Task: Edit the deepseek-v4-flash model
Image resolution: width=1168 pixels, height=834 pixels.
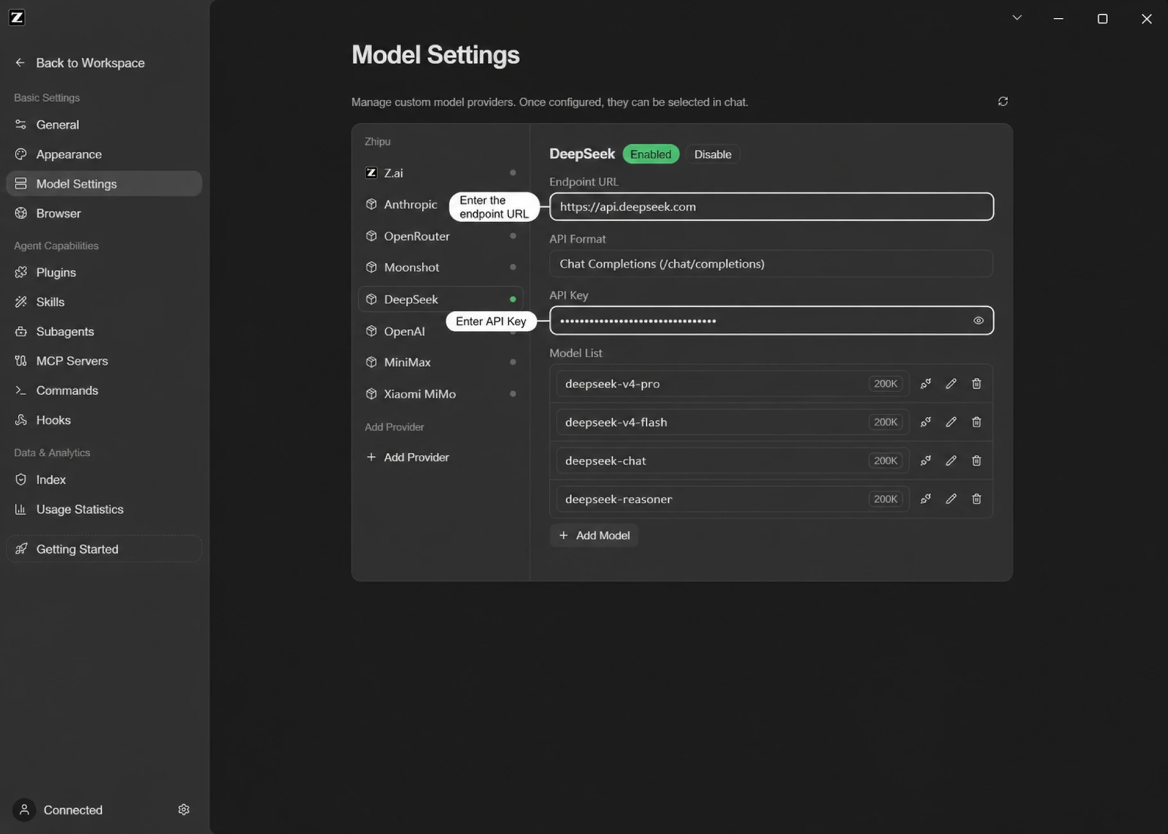Action: click(x=951, y=422)
